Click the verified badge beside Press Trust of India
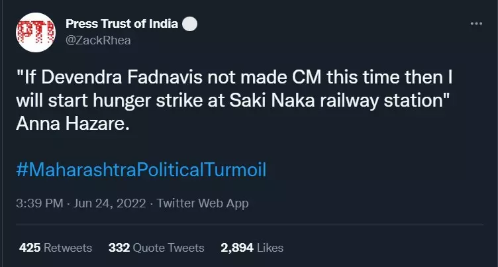 (x=189, y=24)
